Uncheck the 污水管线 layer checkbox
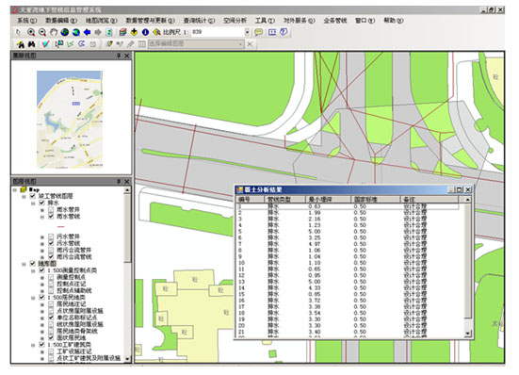The height and width of the screenshot is (375, 519). 51,243
